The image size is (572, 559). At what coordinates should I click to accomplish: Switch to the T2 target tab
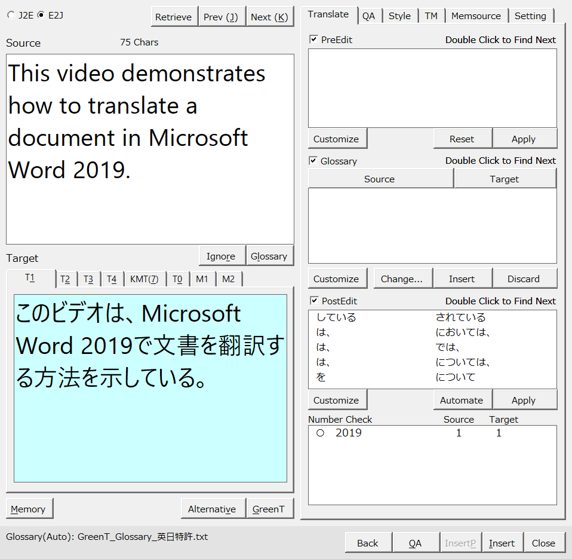tap(65, 279)
